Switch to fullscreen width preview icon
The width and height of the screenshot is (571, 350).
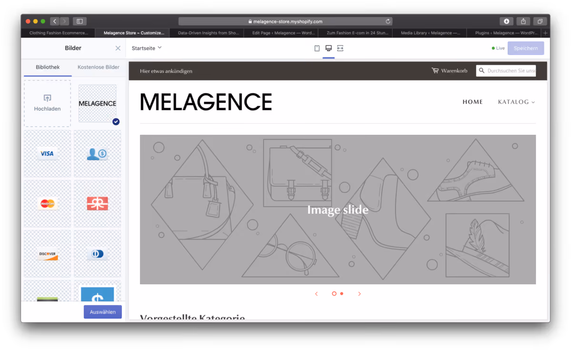[x=340, y=48]
